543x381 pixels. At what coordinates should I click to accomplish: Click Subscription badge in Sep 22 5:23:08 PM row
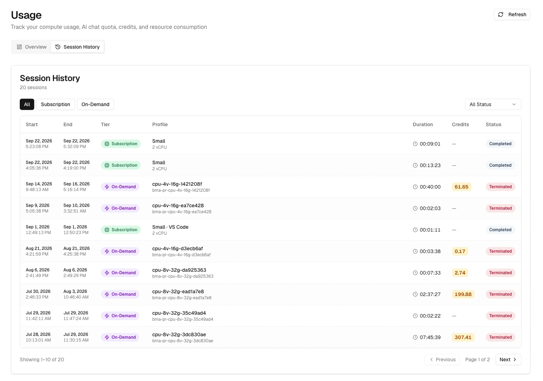coord(121,144)
